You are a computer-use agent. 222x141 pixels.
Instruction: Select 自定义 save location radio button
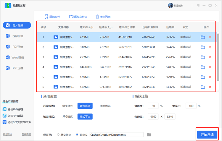pos(77,135)
